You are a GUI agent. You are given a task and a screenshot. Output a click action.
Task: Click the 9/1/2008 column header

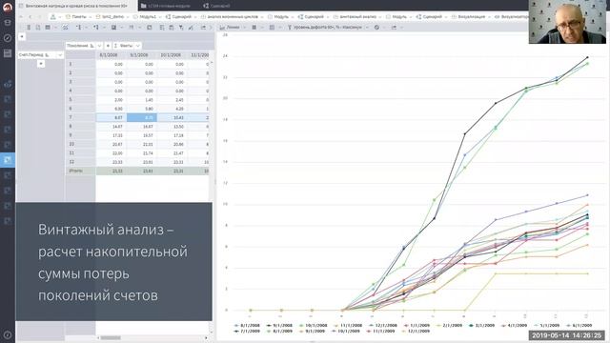pos(142,55)
